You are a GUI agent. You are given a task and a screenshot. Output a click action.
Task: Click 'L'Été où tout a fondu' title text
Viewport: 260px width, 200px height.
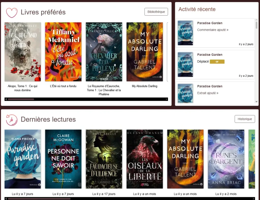[x=63, y=86]
